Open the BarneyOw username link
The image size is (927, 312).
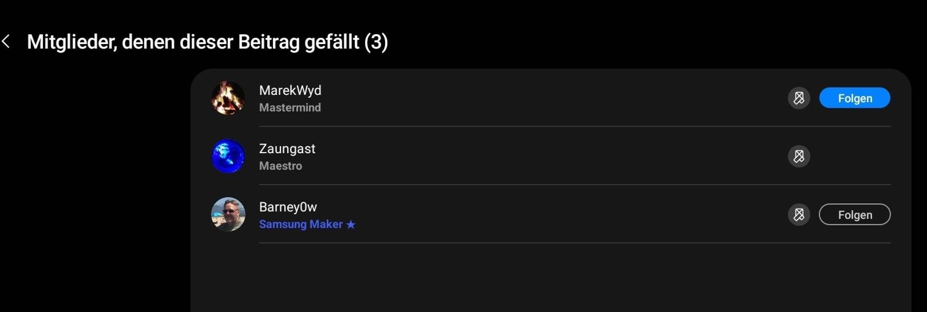tap(288, 207)
